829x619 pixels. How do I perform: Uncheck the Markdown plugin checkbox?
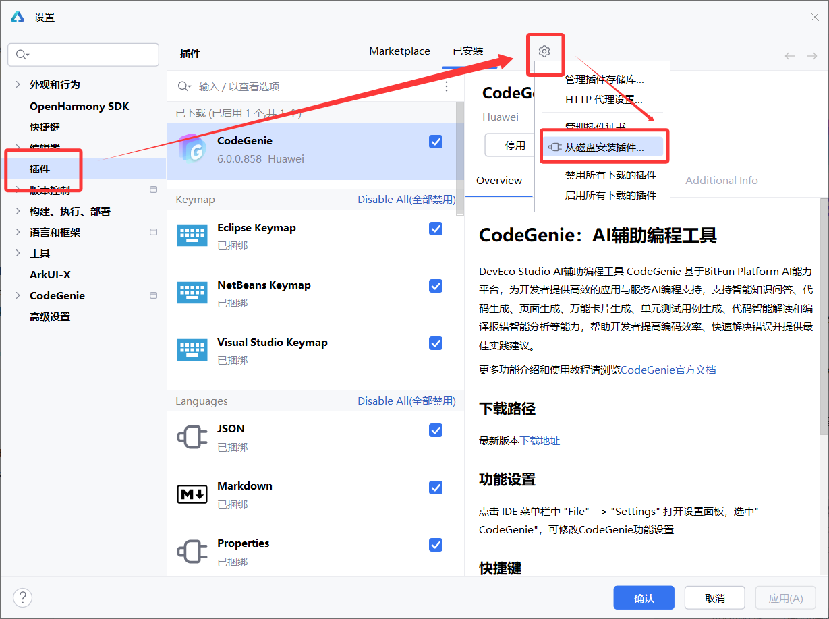click(x=436, y=488)
